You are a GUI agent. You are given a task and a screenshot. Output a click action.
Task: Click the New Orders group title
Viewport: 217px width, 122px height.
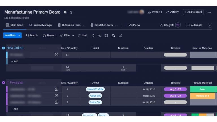coord(15,48)
